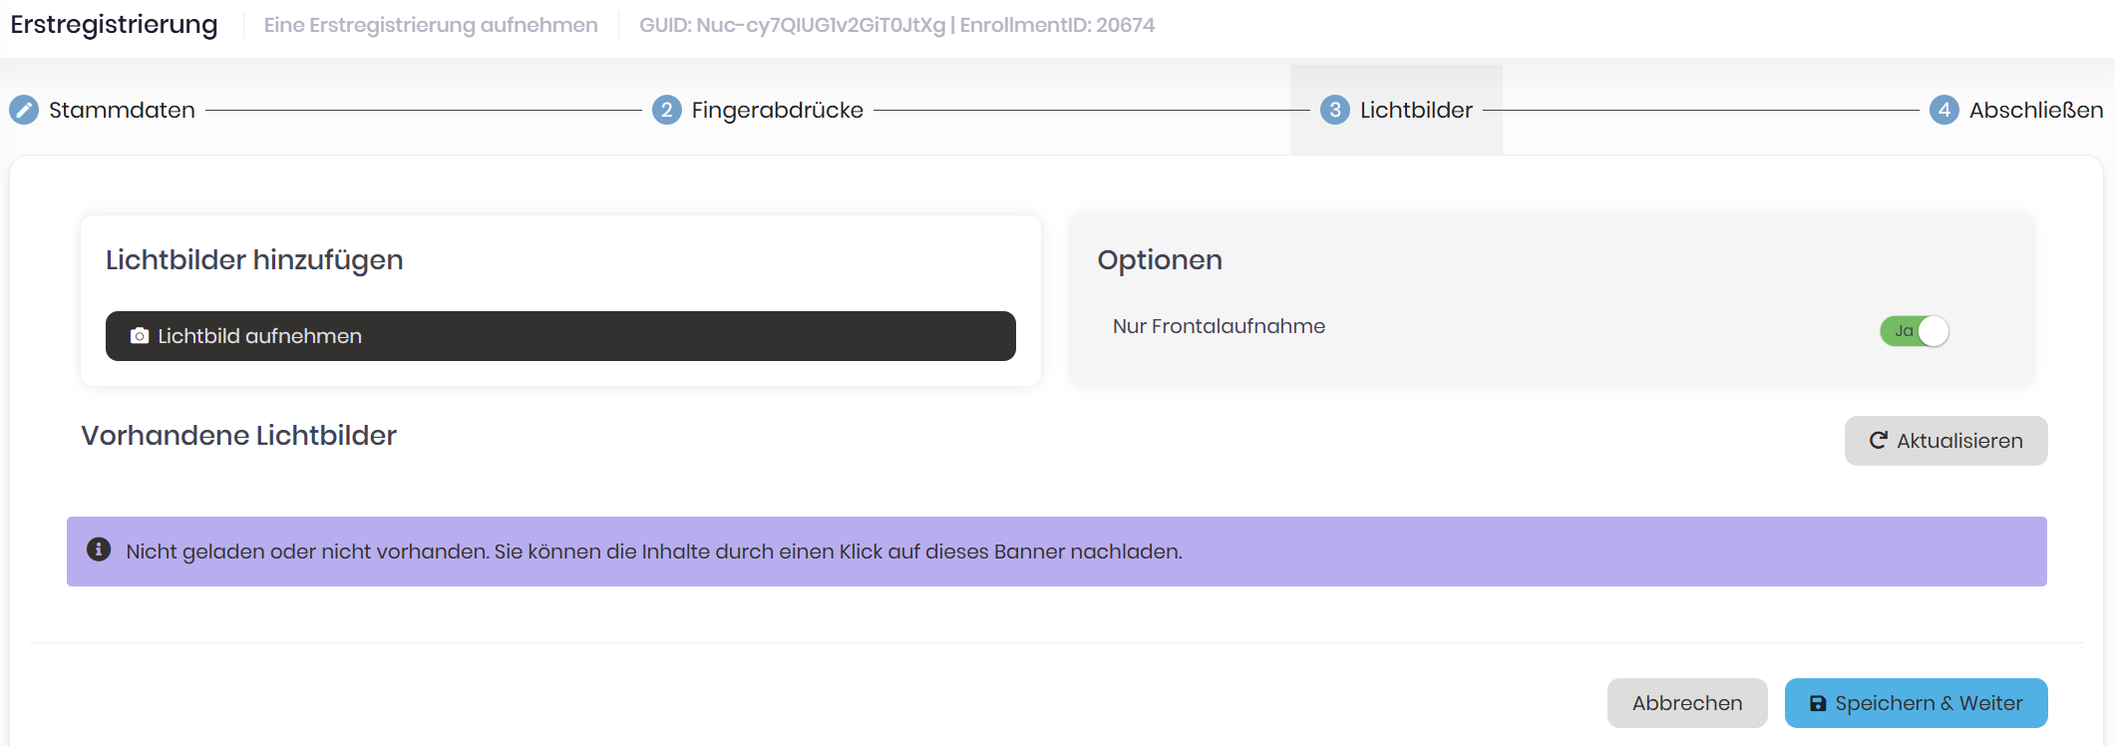
Task: Open the Fingerabdrücke step label
Action: [777, 110]
